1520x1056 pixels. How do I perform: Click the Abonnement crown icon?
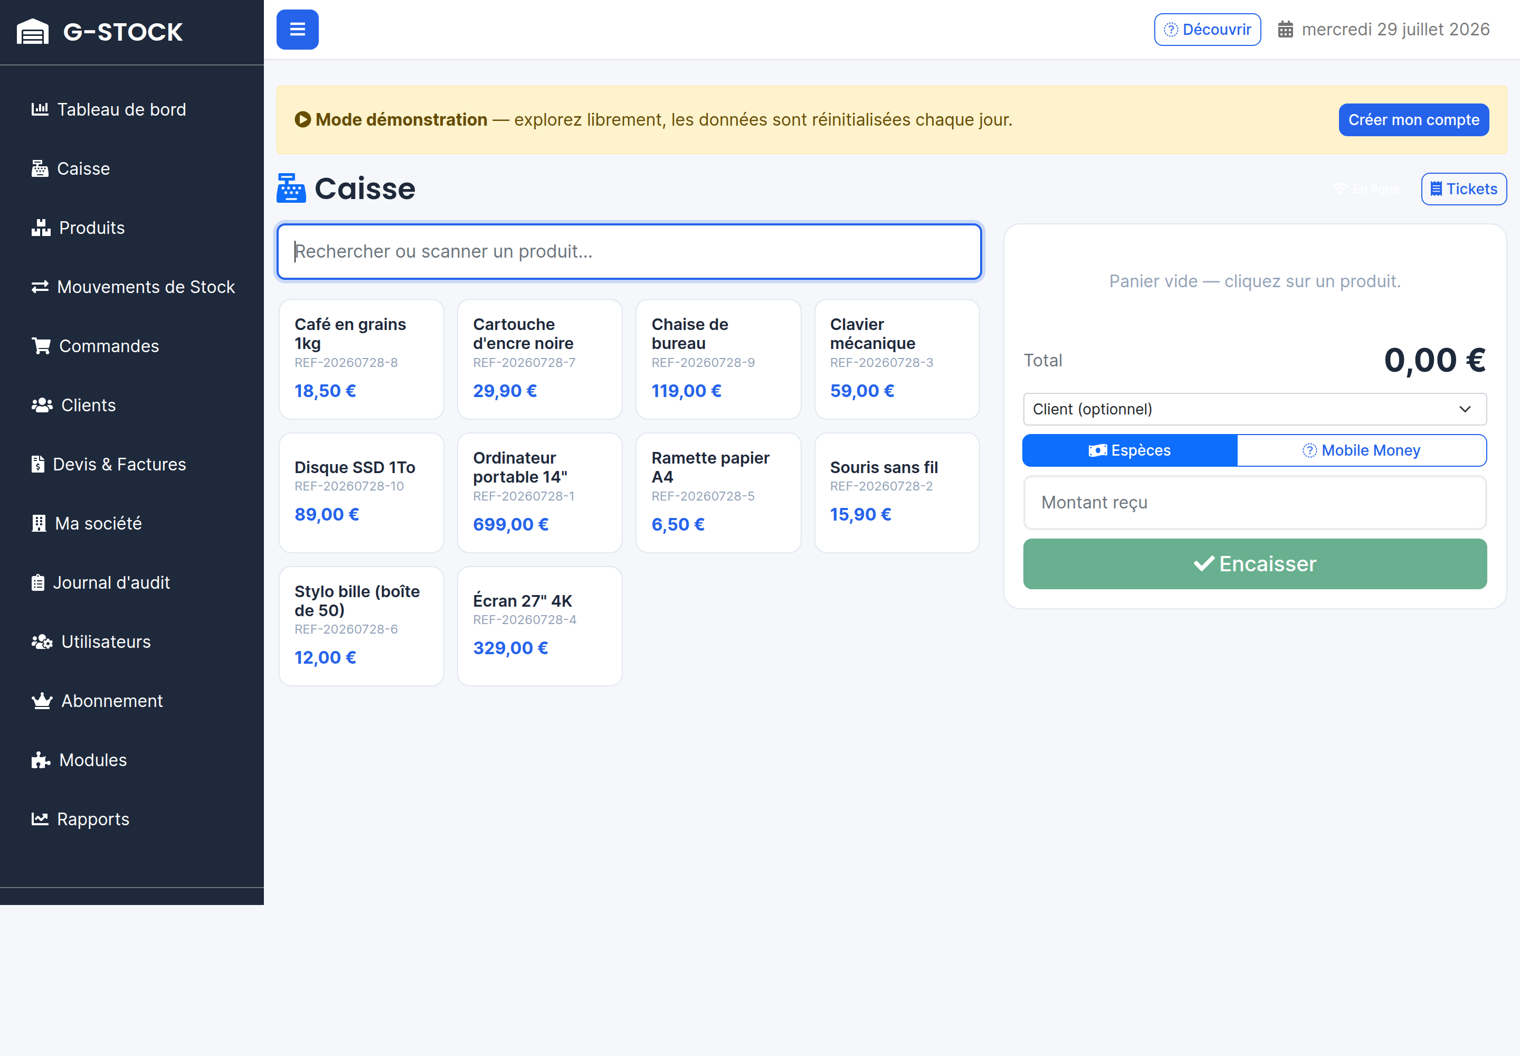tap(42, 701)
